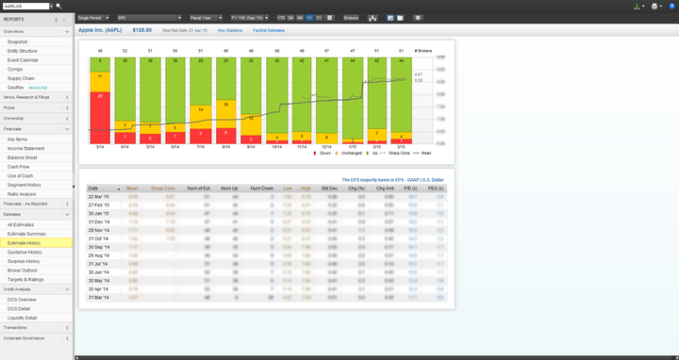Open Targets & Ratings report
This screenshot has width=679, height=360.
pos(25,280)
